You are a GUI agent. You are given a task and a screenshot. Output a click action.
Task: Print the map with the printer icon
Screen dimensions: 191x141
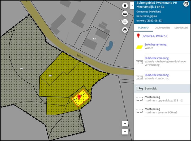[125, 30]
